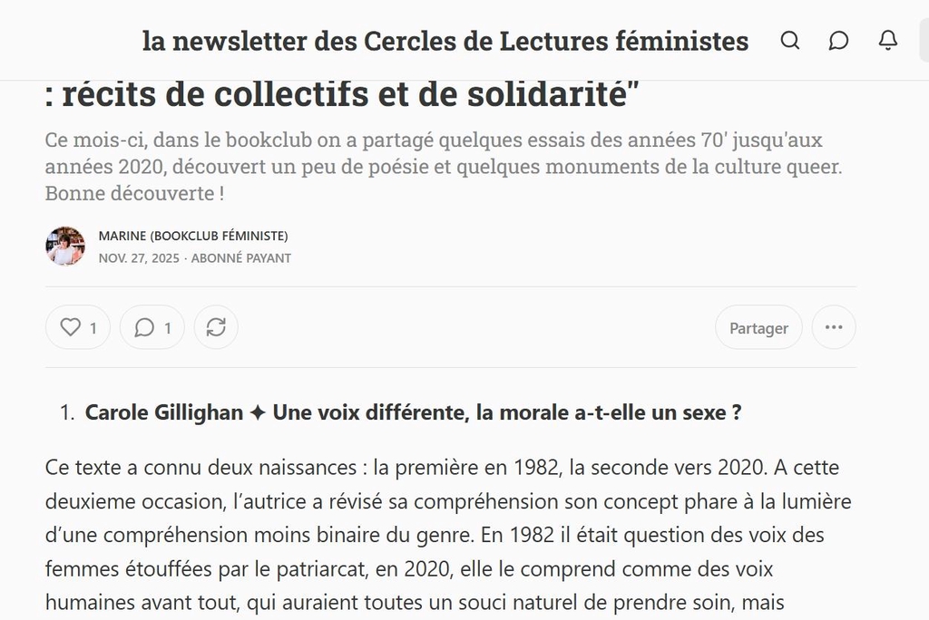Click Marine's round author avatar

tap(65, 247)
